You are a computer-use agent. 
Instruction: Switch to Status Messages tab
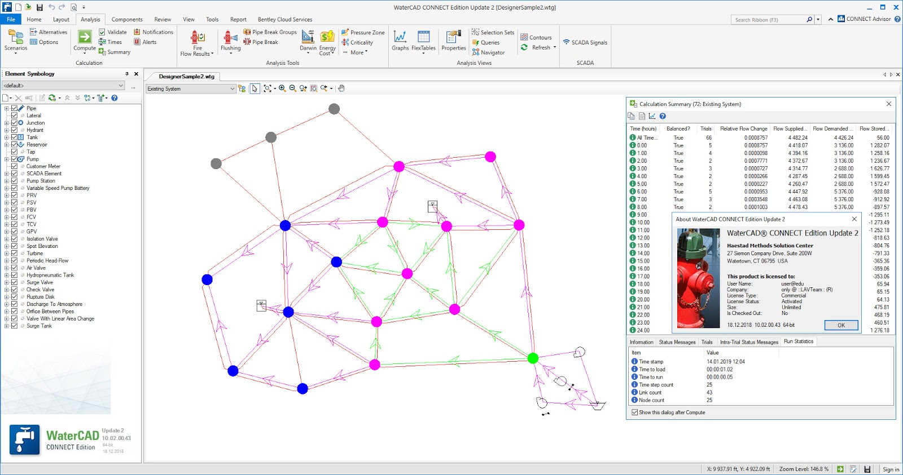(x=677, y=342)
